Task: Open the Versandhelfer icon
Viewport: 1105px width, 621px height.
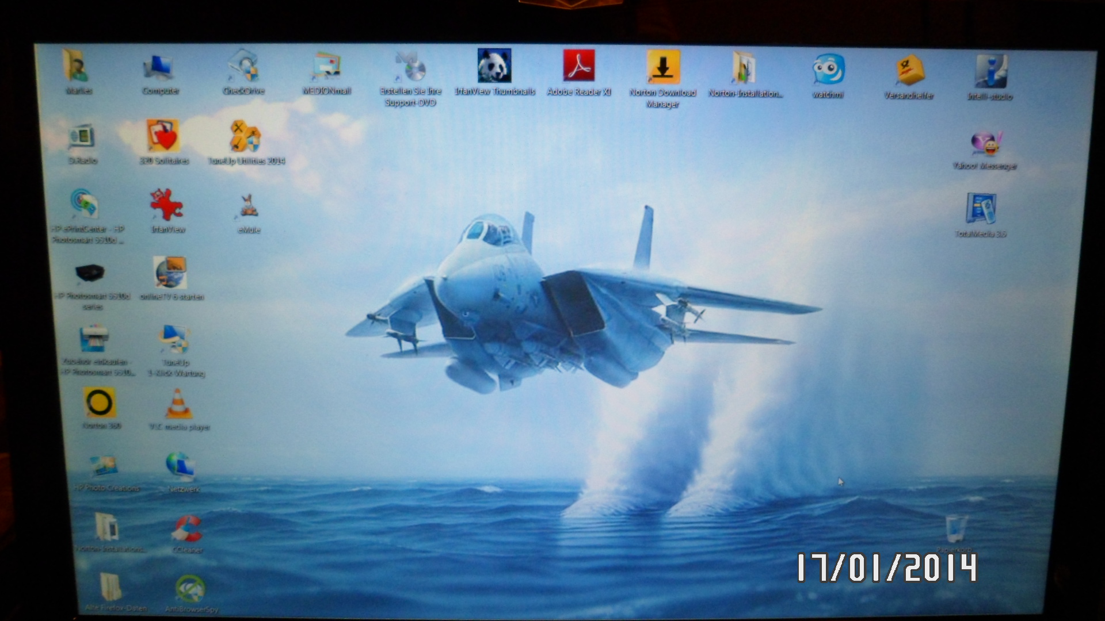Action: (909, 76)
